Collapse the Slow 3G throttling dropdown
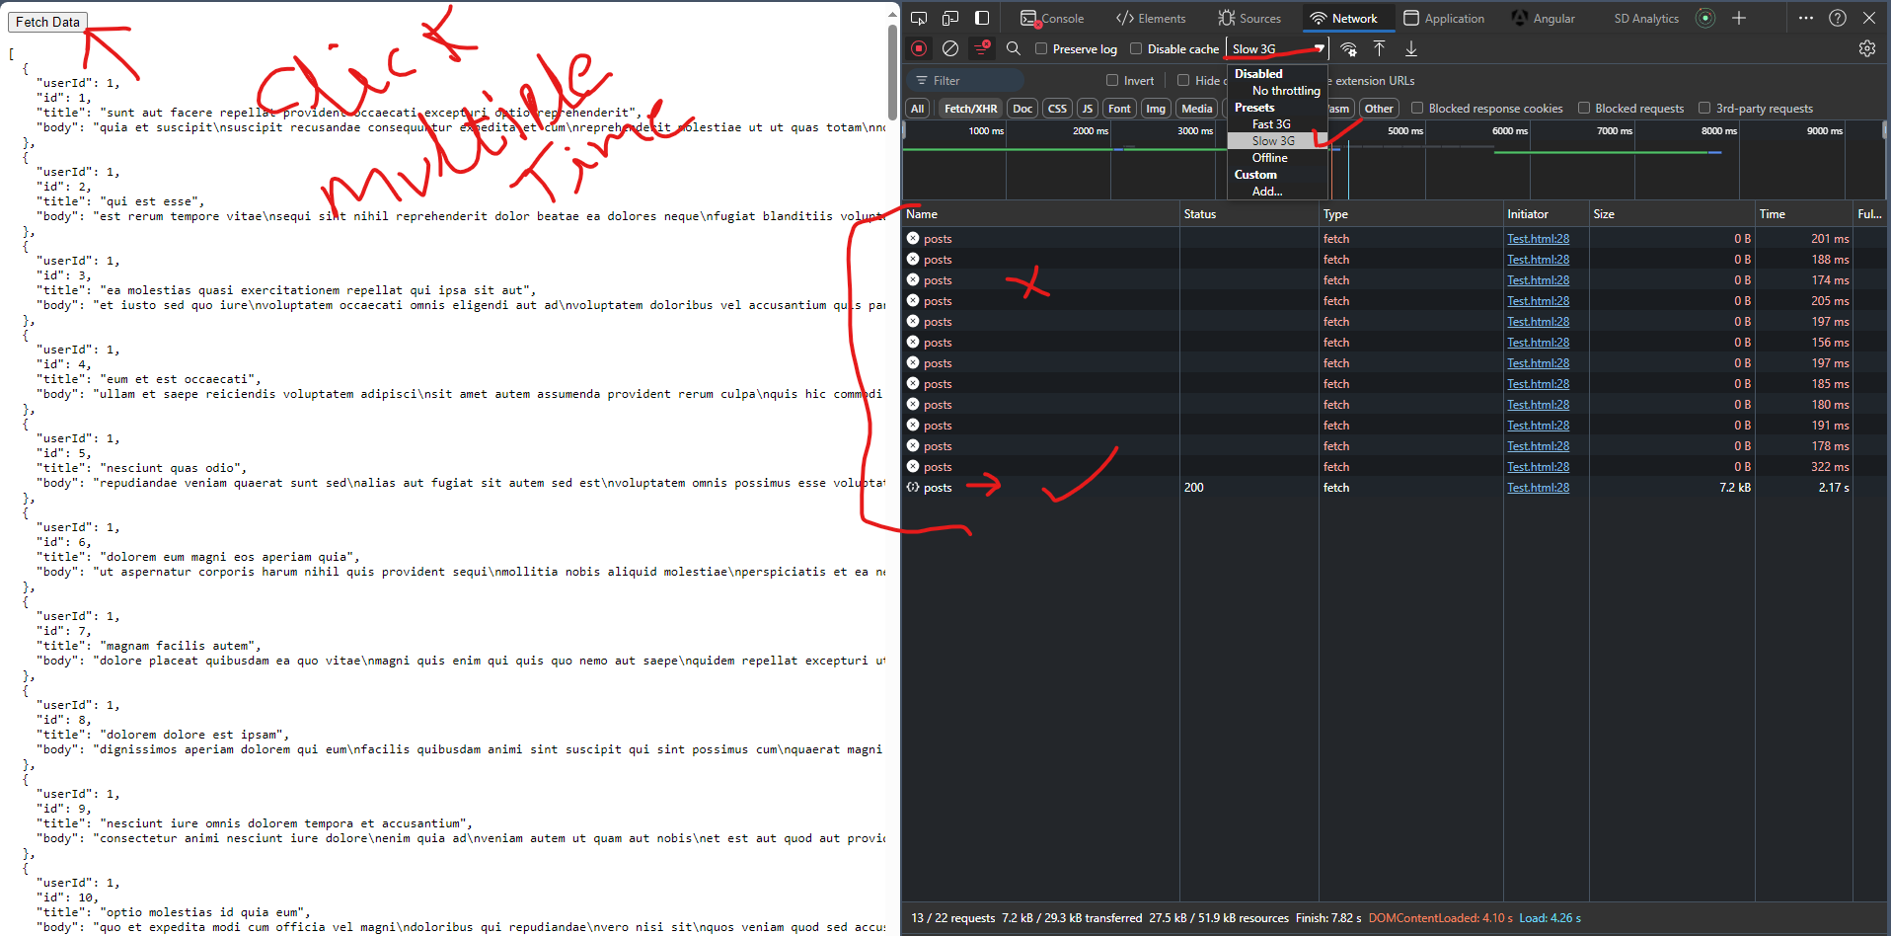1891x936 pixels. tap(1277, 48)
